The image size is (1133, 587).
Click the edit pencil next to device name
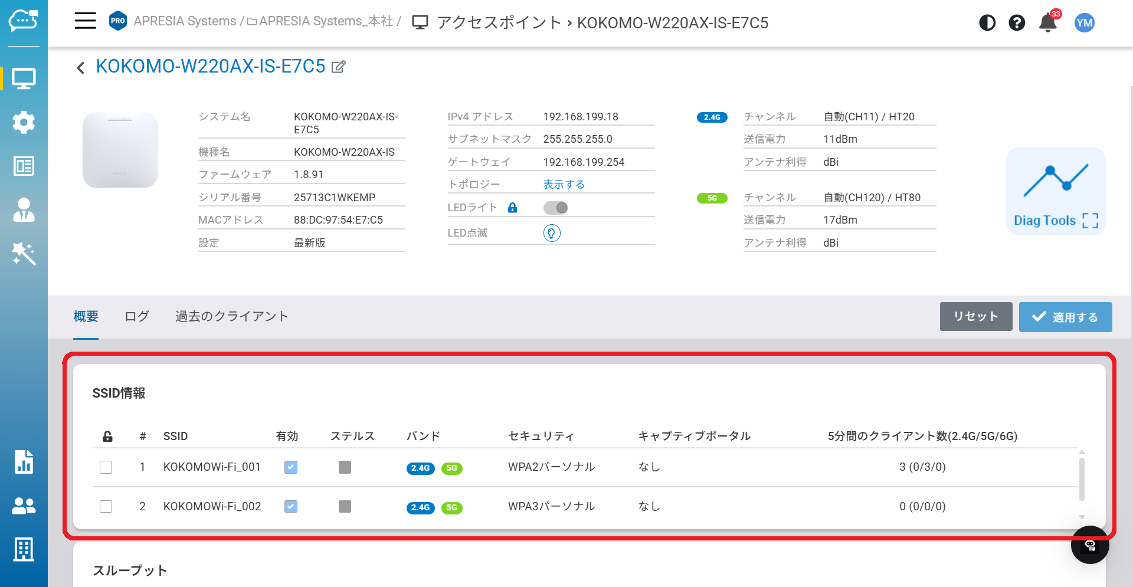339,67
